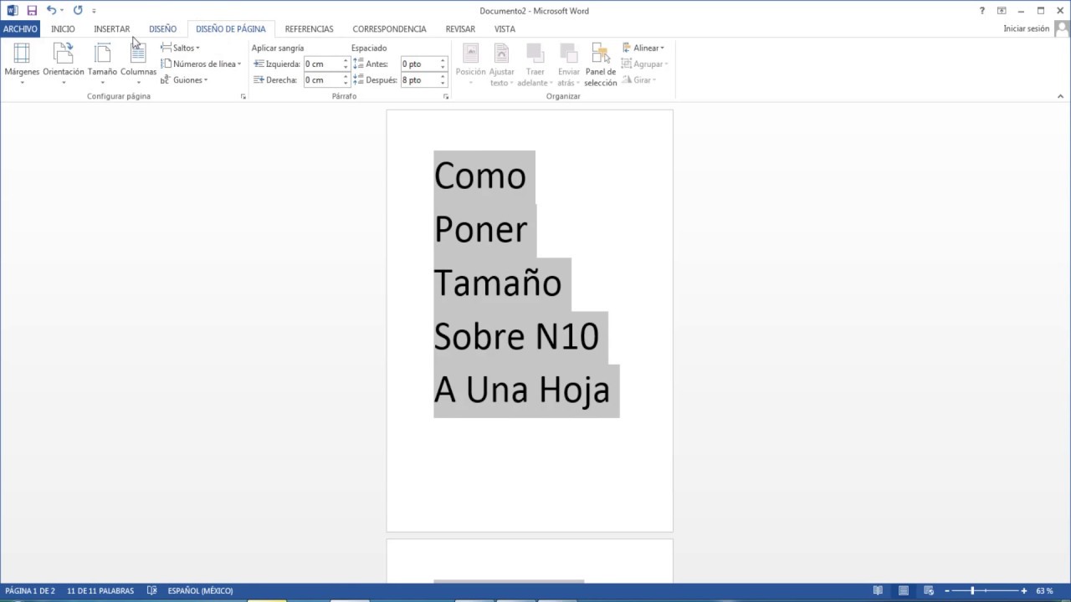Click the 63 % zoom level
This screenshot has width=1071, height=602.
click(1044, 591)
